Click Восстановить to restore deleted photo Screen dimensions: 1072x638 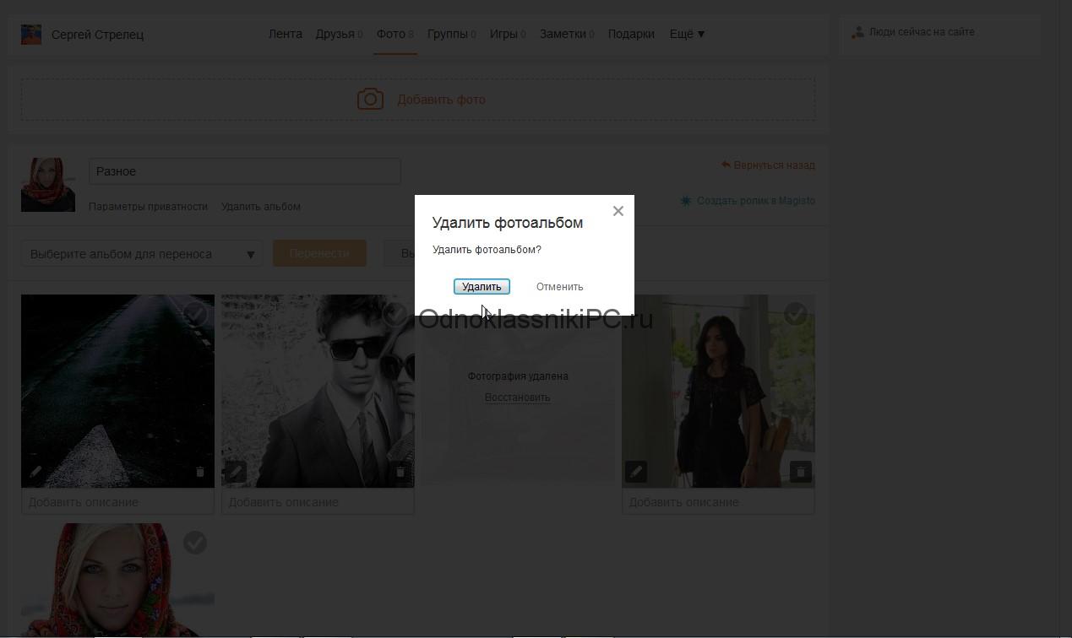point(517,397)
